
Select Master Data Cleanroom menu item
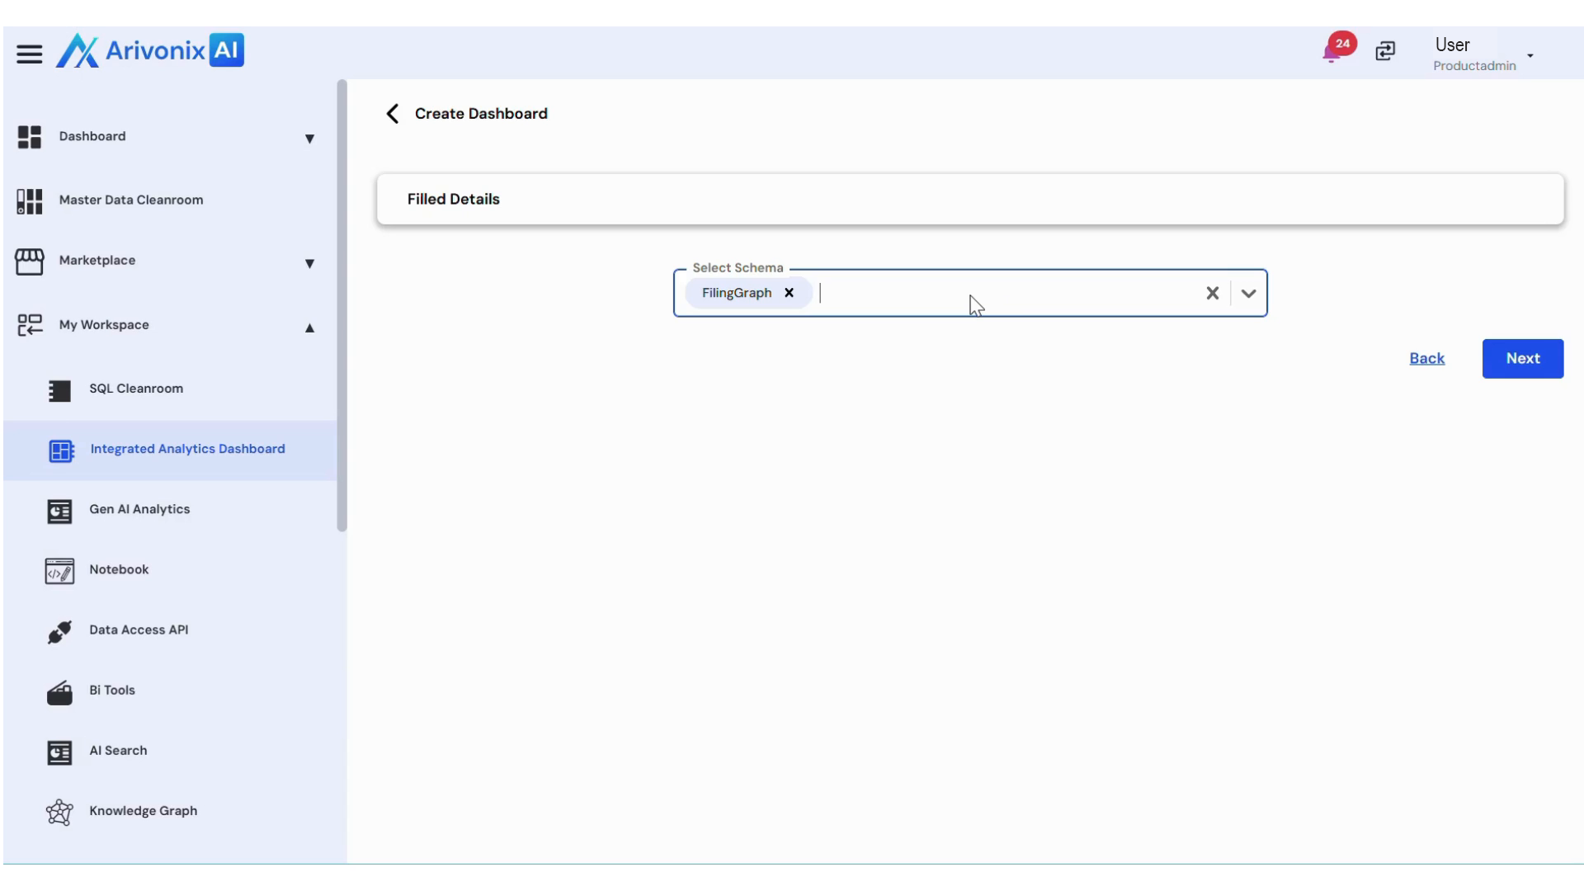click(130, 200)
